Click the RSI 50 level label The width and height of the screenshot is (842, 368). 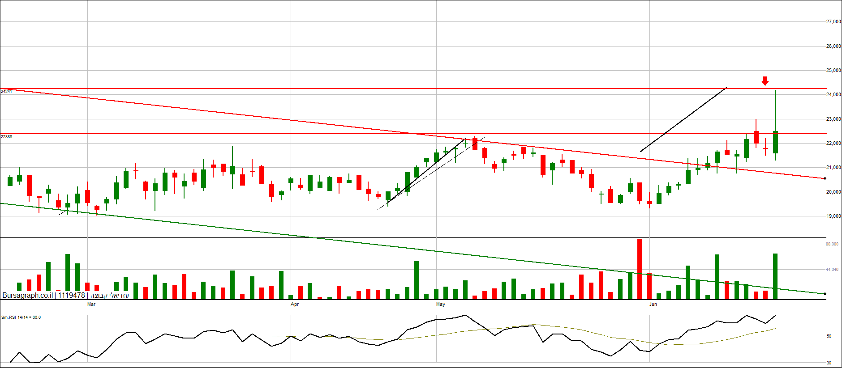(829, 336)
